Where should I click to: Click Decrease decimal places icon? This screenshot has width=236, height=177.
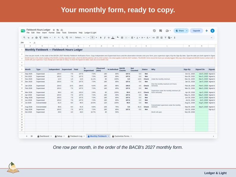pyautogui.click(x=63, y=38)
